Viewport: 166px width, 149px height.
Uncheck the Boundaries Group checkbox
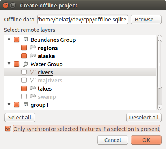point(17,40)
